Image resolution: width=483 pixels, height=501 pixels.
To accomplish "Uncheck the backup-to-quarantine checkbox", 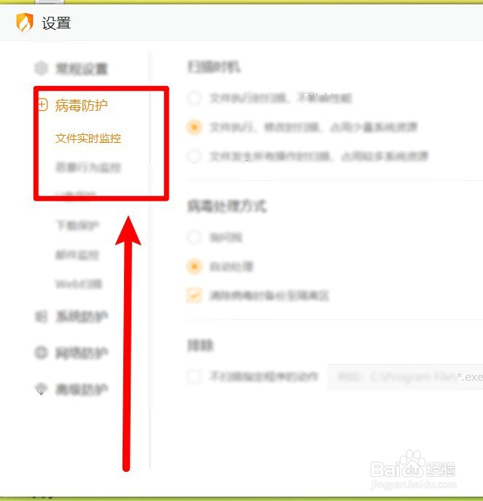I will coord(194,295).
